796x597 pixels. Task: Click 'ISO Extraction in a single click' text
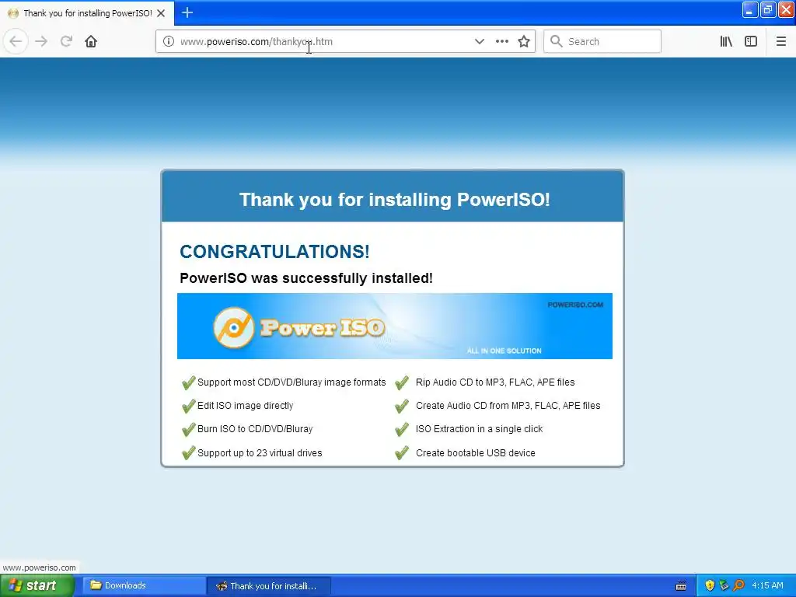479,429
